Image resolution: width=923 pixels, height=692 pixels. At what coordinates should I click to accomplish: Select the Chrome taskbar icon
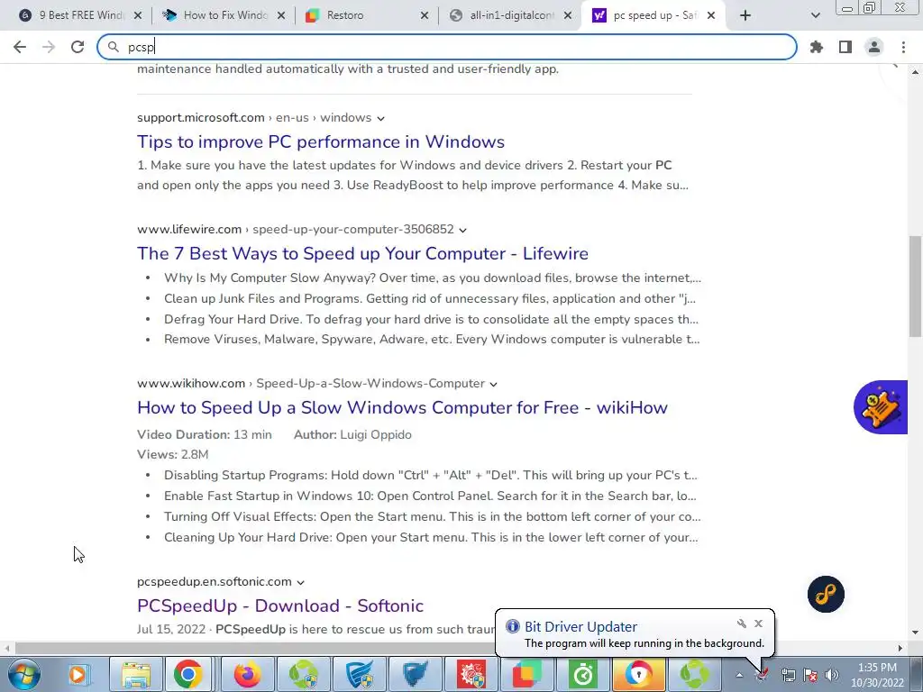pos(187,674)
